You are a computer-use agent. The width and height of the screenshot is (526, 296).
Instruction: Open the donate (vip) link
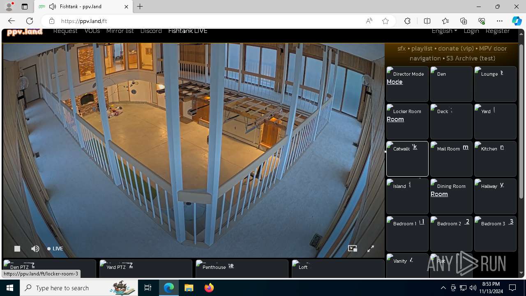pyautogui.click(x=456, y=49)
